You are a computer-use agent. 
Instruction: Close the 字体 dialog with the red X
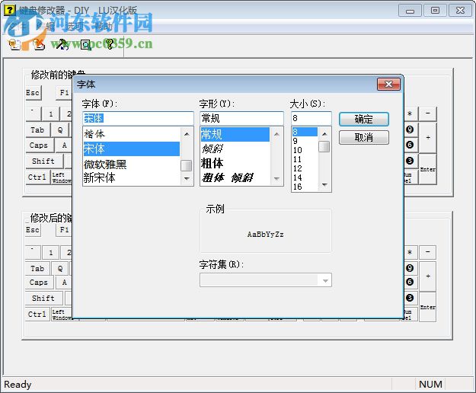coord(389,84)
